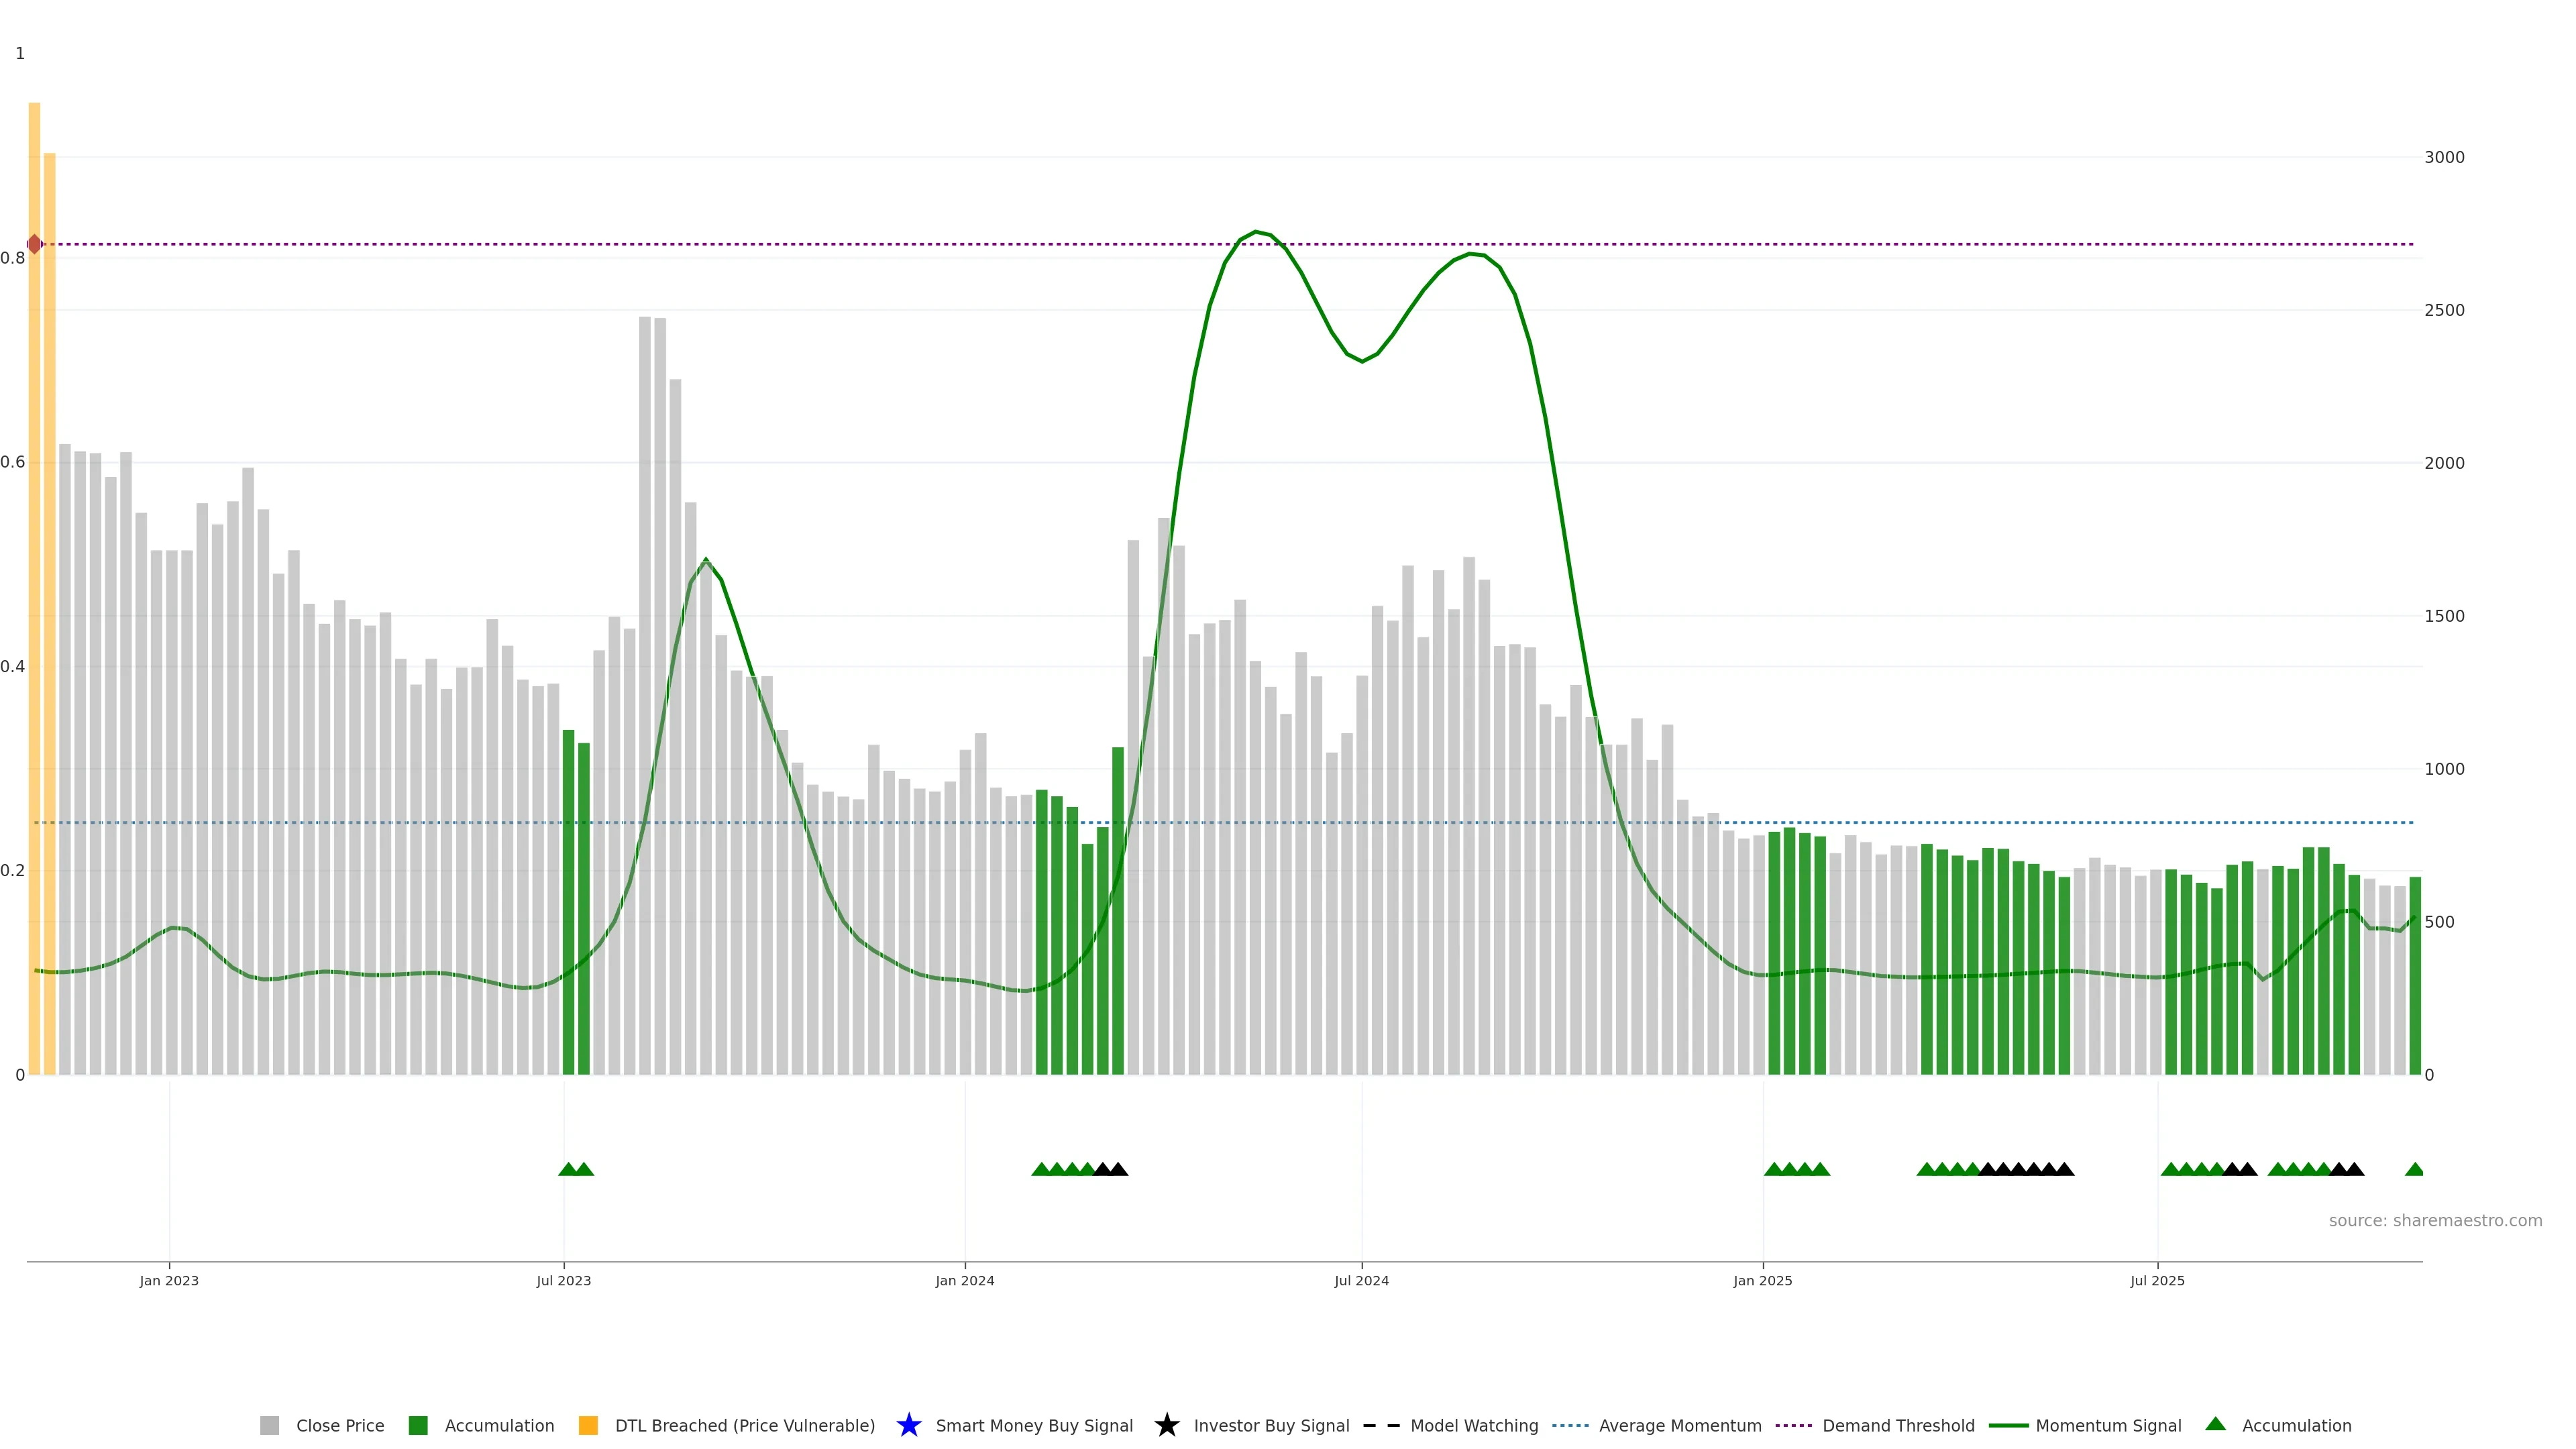Viewport: 2576px width, 1449px height.
Task: Click the grey Close Price legend square
Action: (x=269, y=1425)
